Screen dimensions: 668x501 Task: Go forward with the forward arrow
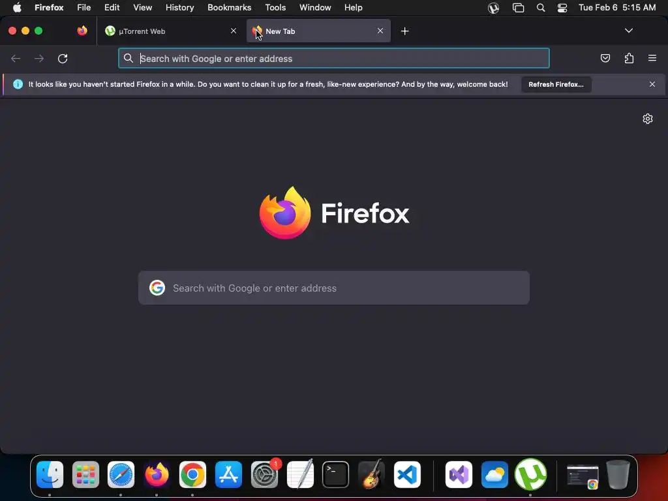pyautogui.click(x=39, y=58)
